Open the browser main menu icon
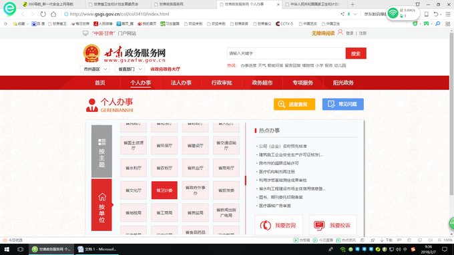Image resolution: width=454 pixels, height=255 pixels. click(448, 14)
